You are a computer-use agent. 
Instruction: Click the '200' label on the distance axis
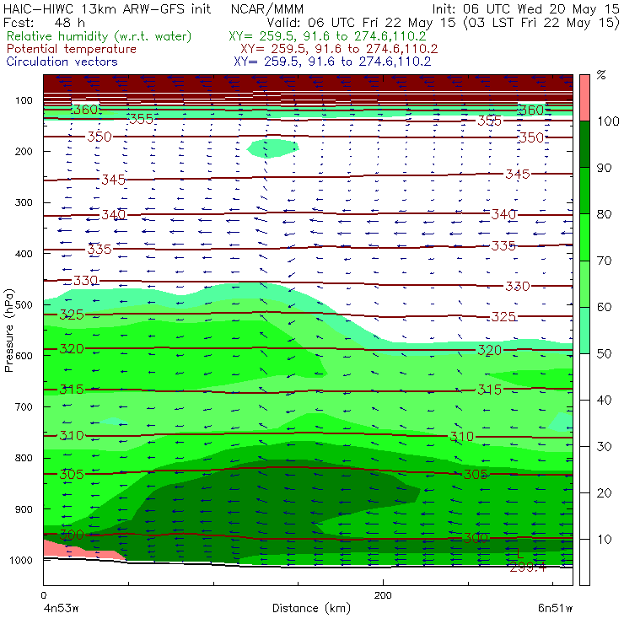tap(383, 595)
